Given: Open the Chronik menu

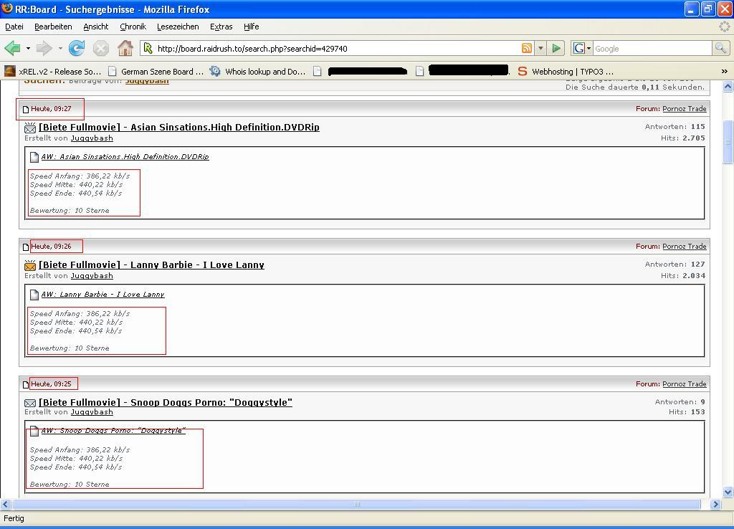Looking at the screenshot, I should (x=133, y=27).
